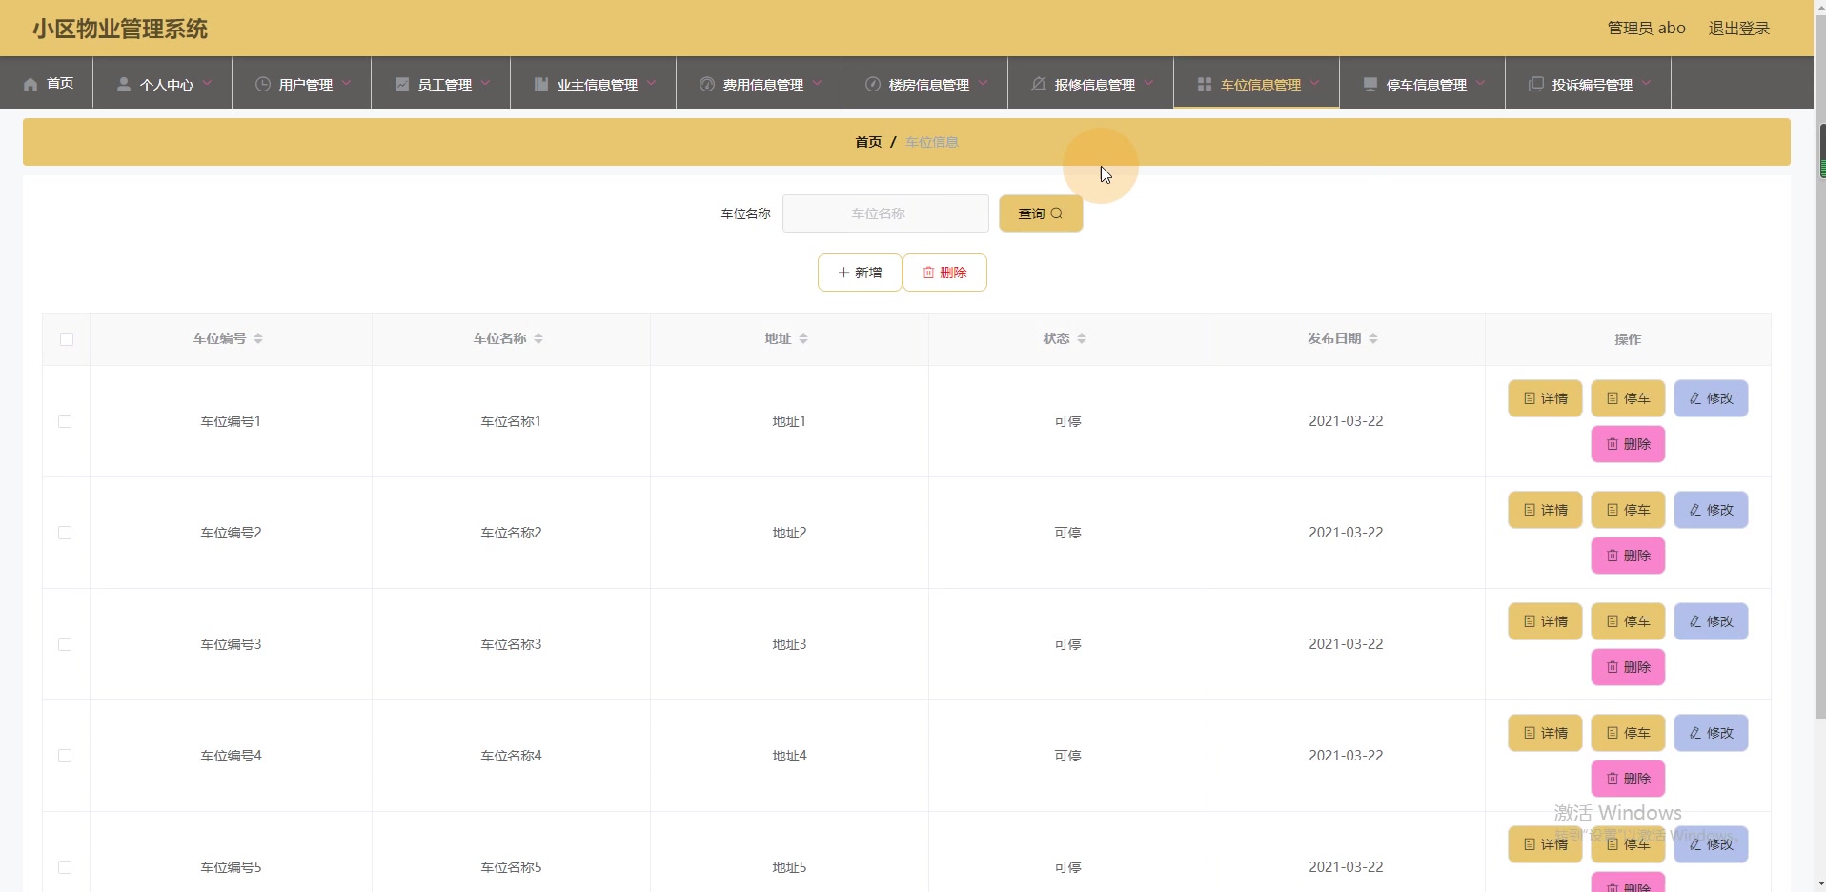Click the 首页 breadcrumb link
The image size is (1826, 892).
tap(868, 142)
